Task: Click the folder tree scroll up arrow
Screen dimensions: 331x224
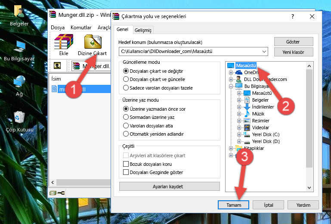Action: coord(309,66)
